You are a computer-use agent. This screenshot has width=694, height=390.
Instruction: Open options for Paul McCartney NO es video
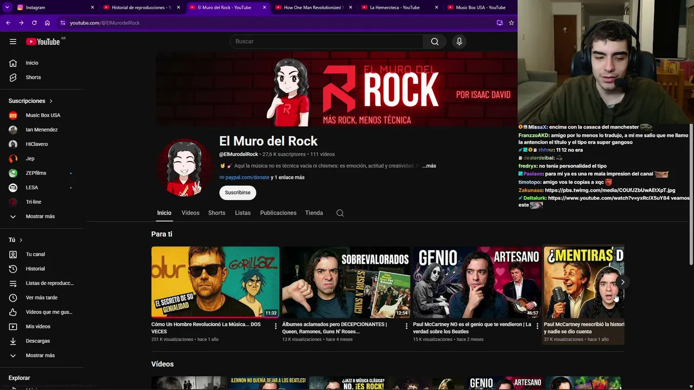coord(537,326)
